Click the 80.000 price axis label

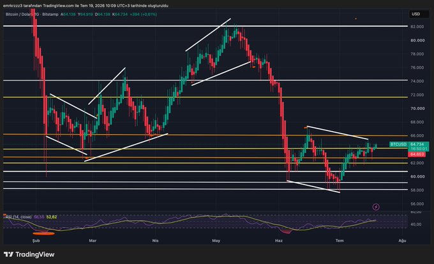417,40
